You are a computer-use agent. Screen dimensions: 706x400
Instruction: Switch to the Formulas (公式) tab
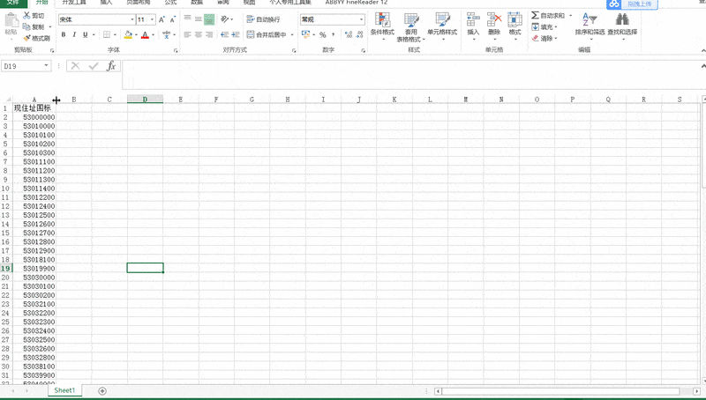170,3
